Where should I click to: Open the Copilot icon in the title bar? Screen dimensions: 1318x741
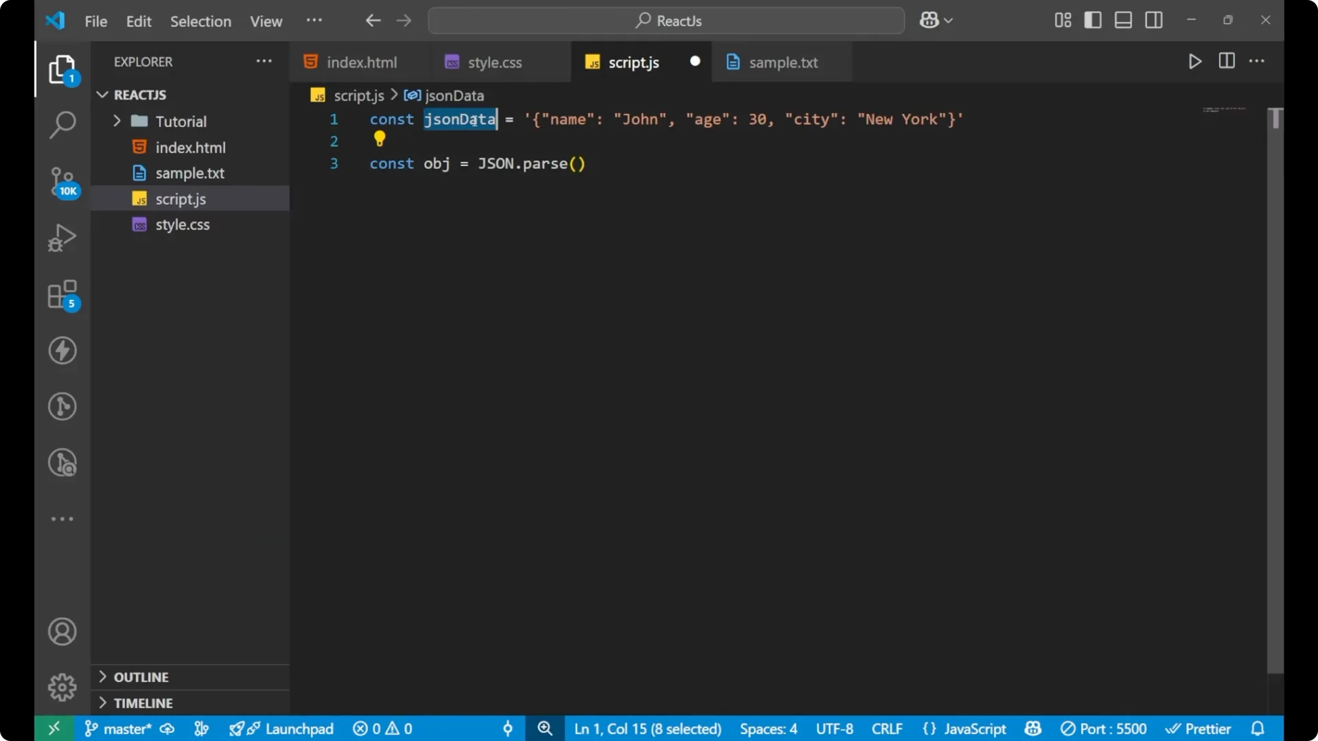(932, 20)
